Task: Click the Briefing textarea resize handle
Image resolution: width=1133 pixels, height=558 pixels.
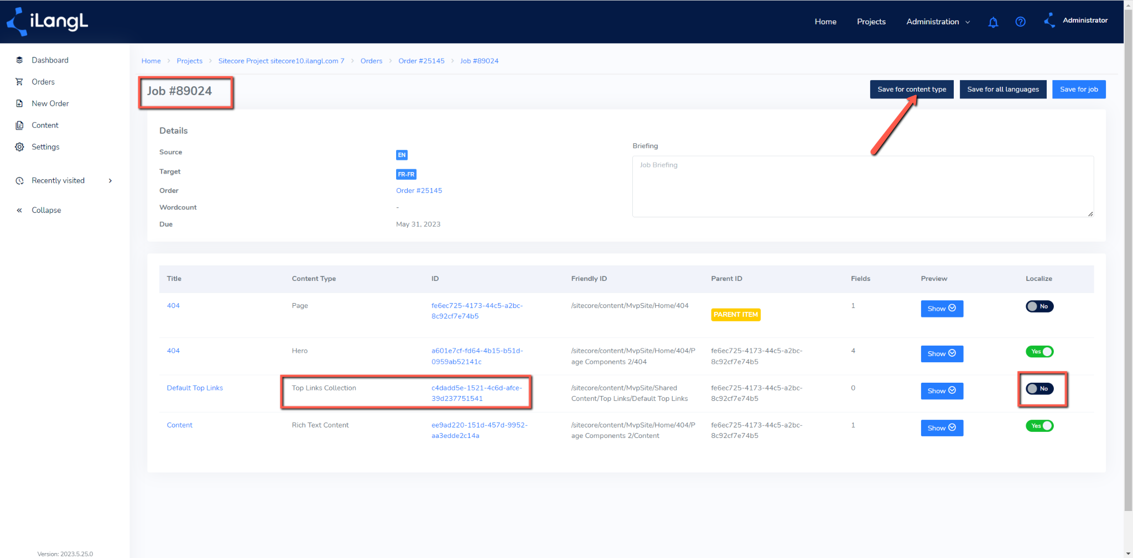Action: (1090, 213)
